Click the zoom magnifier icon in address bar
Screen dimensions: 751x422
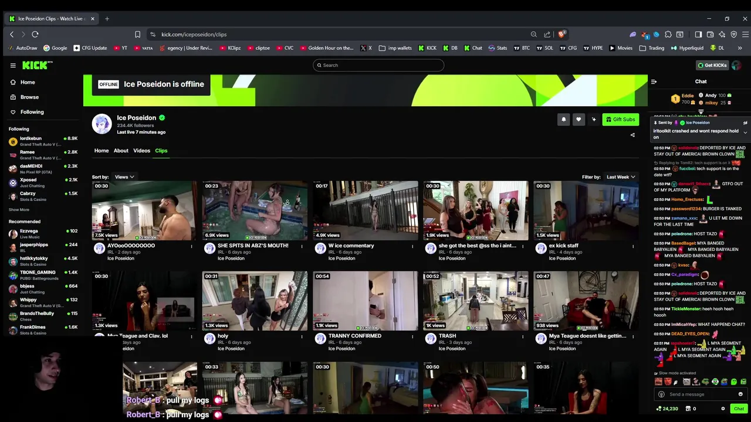coord(533,35)
